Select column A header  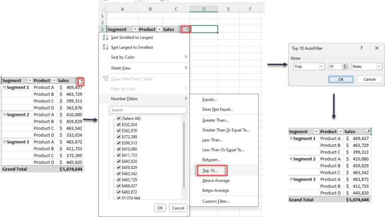click(122, 9)
